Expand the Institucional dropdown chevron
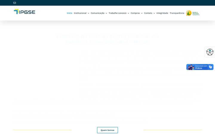This screenshot has width=215, height=134. click(88, 13)
